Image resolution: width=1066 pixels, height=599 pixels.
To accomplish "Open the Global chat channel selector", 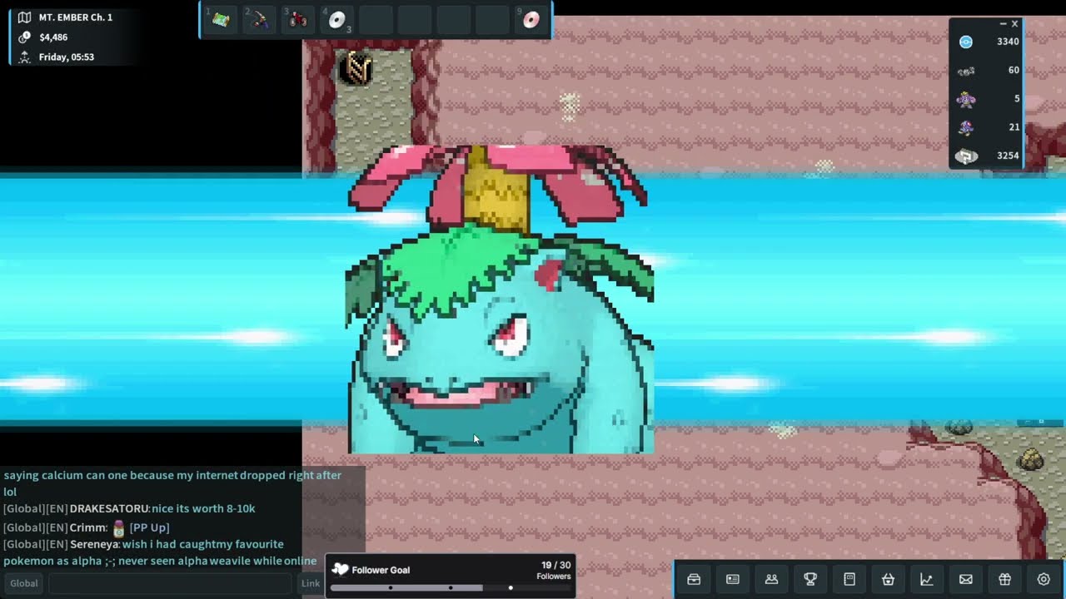I will pos(23,583).
